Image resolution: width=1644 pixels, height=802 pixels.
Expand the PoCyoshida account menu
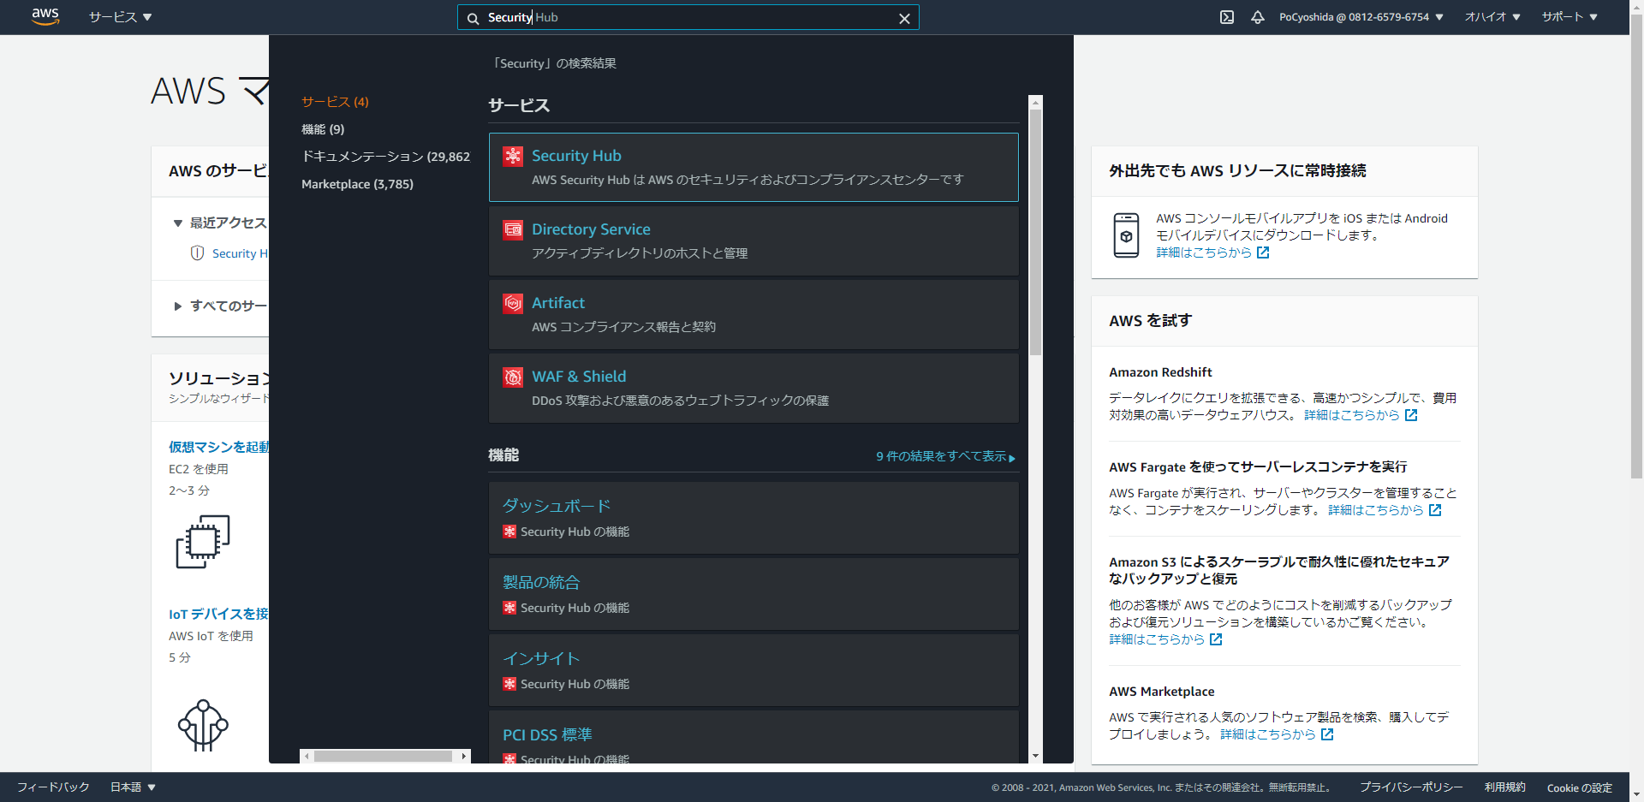pos(1361,17)
